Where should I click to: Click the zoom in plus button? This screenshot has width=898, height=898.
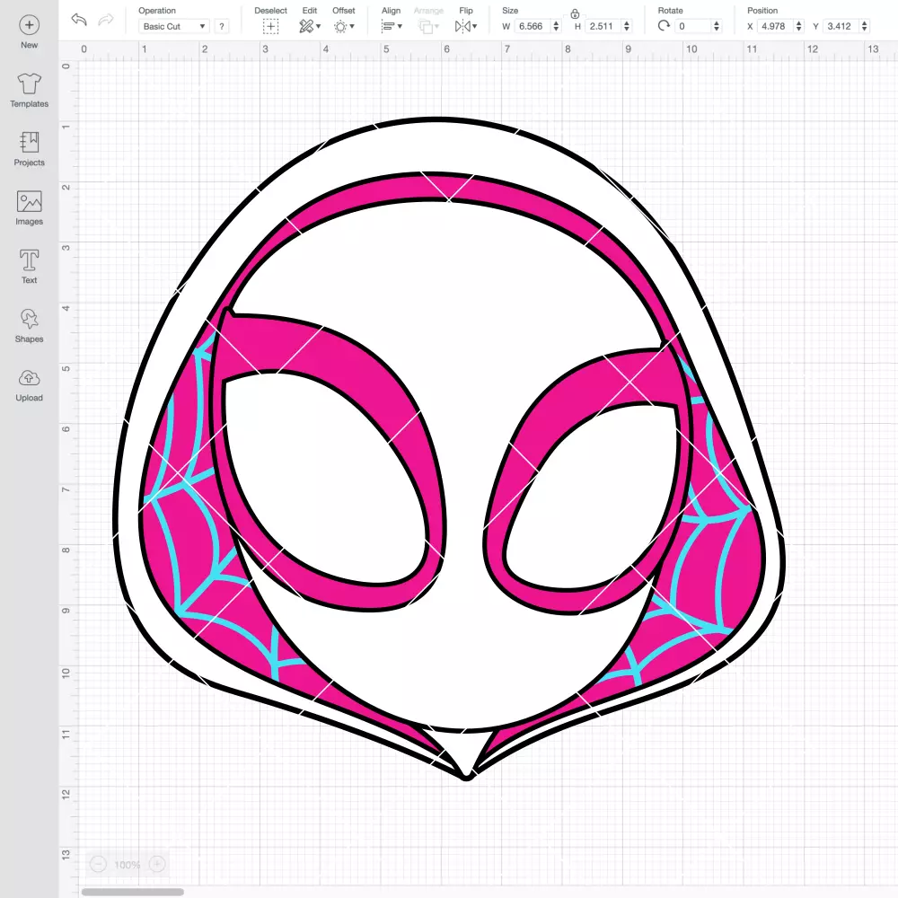point(157,864)
